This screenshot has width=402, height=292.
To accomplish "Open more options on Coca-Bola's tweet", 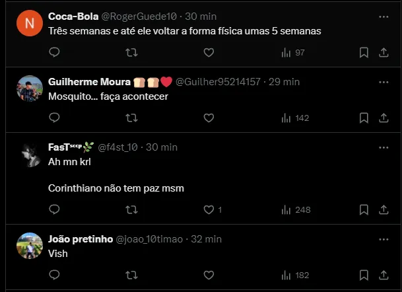I will (384, 17).
